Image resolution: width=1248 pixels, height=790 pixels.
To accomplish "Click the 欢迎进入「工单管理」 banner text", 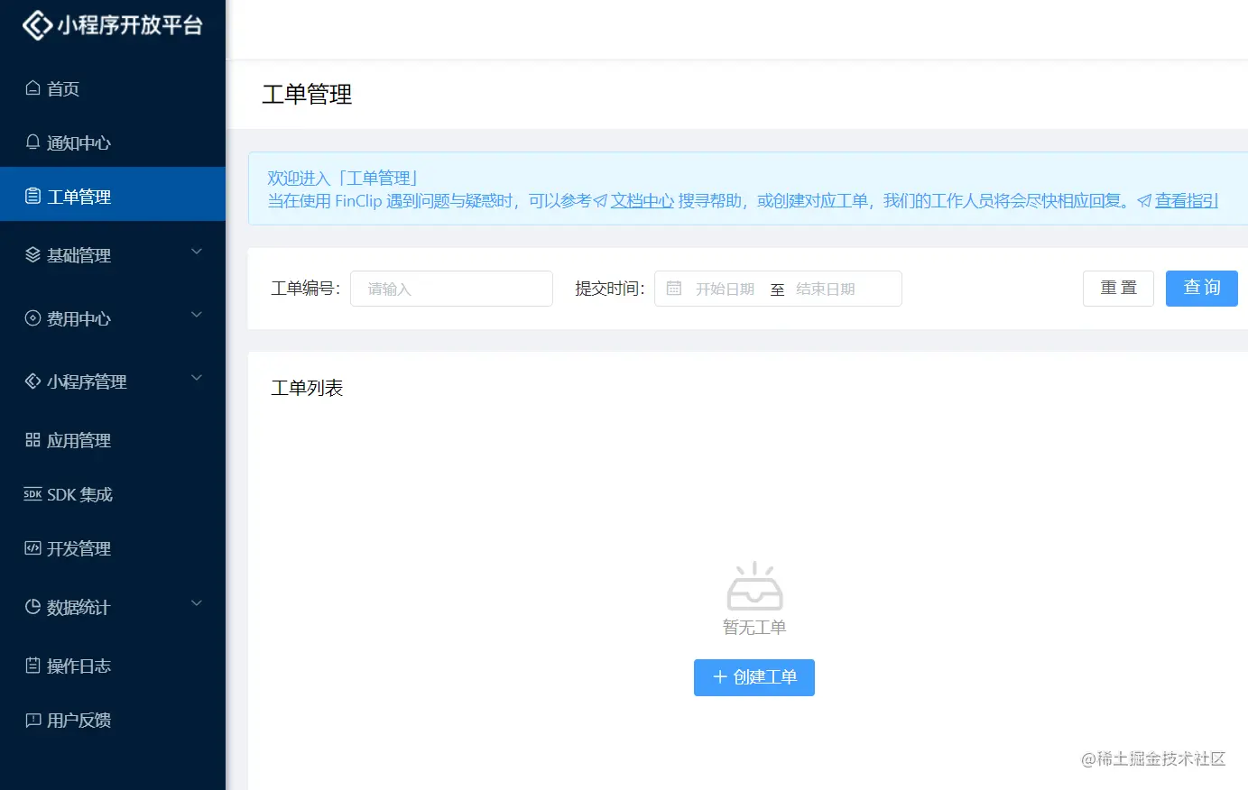I will click(343, 179).
